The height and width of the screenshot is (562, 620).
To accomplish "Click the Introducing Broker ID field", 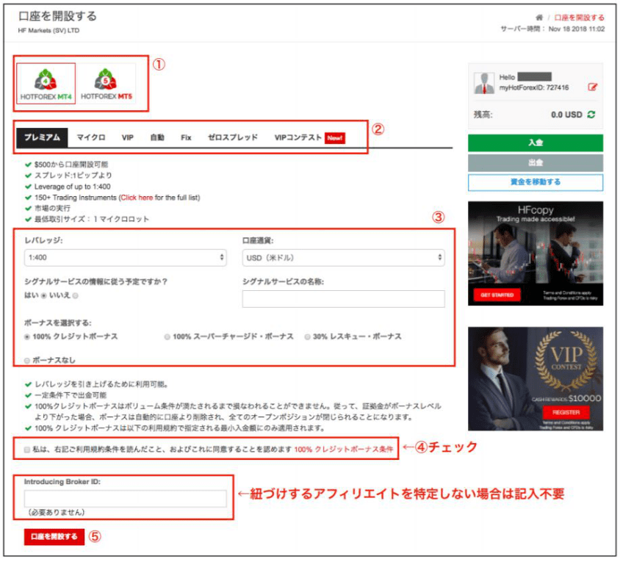I will coord(125,499).
